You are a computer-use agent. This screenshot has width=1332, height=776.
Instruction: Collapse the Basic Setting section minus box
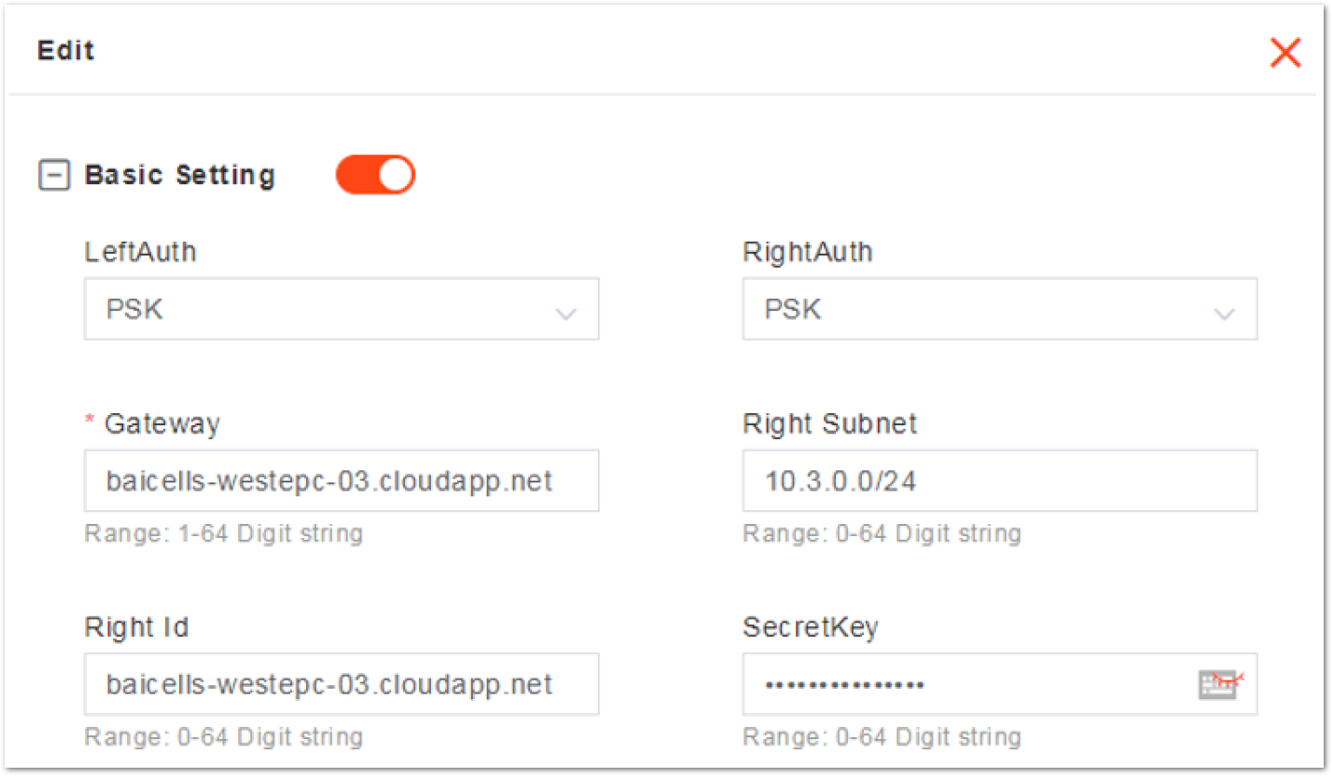pyautogui.click(x=54, y=175)
